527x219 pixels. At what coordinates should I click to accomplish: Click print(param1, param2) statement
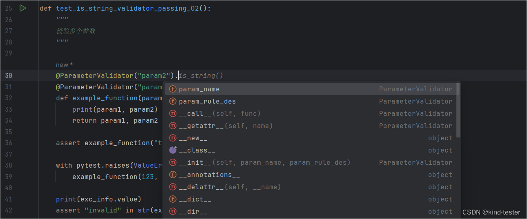coord(115,109)
